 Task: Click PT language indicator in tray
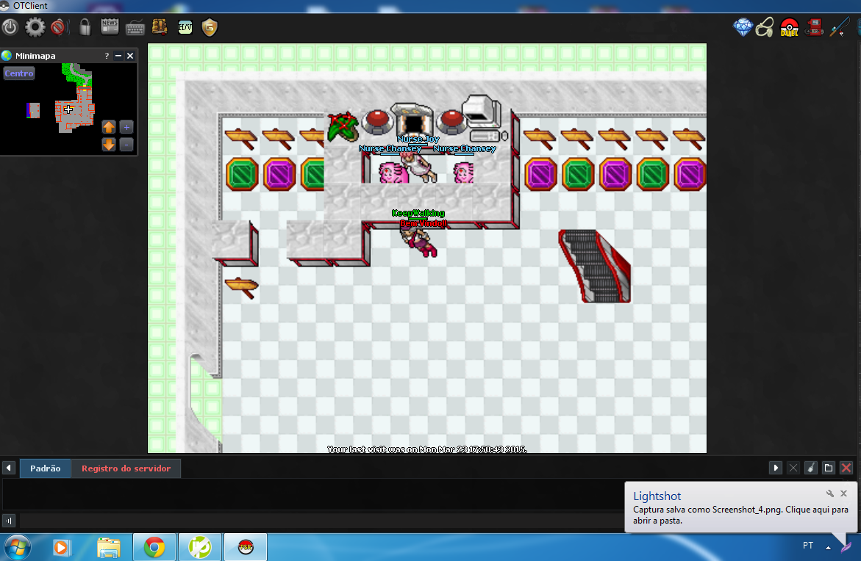(x=808, y=546)
